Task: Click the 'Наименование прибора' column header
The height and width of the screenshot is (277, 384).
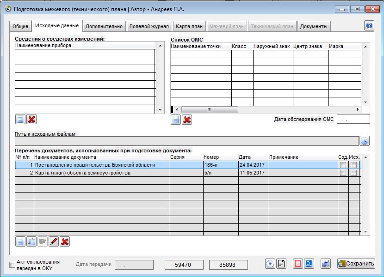Action: (85, 45)
